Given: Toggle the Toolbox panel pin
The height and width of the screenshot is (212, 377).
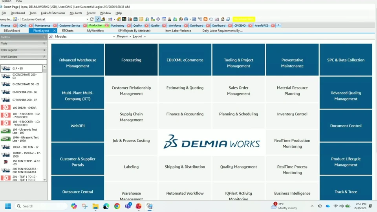Looking at the screenshot, I should [44, 37].
